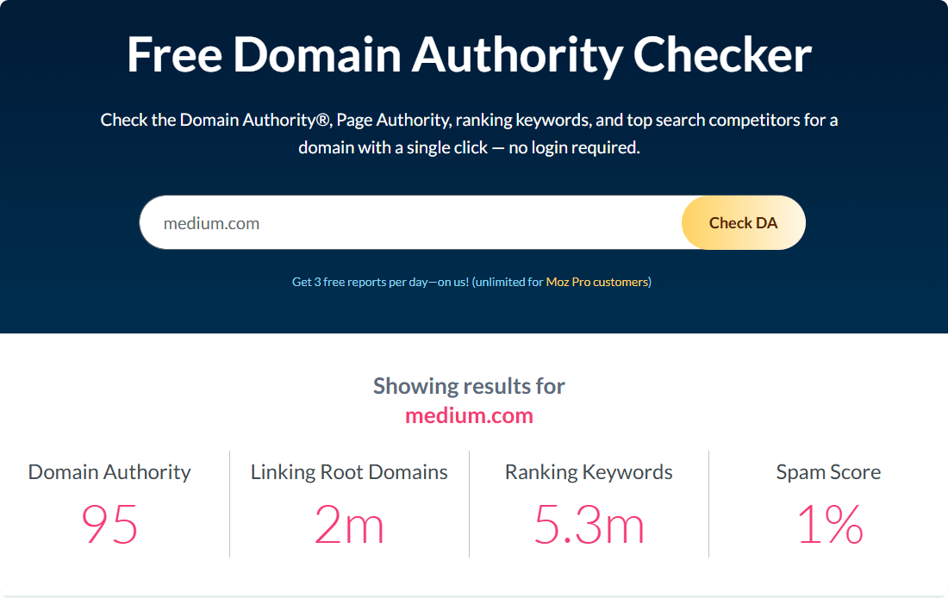Click the divider between Domain Authority and Linking Root Domains
Viewport: 948px width, 598px height.
pos(230,504)
